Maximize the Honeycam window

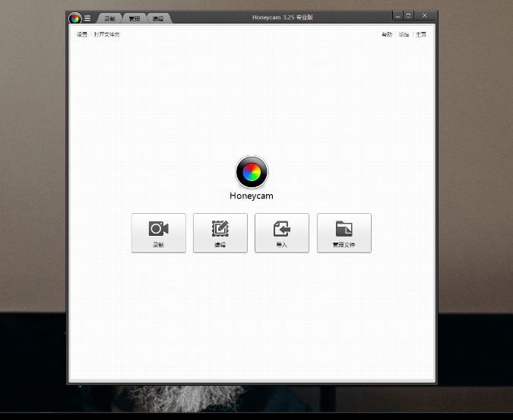pyautogui.click(x=408, y=15)
